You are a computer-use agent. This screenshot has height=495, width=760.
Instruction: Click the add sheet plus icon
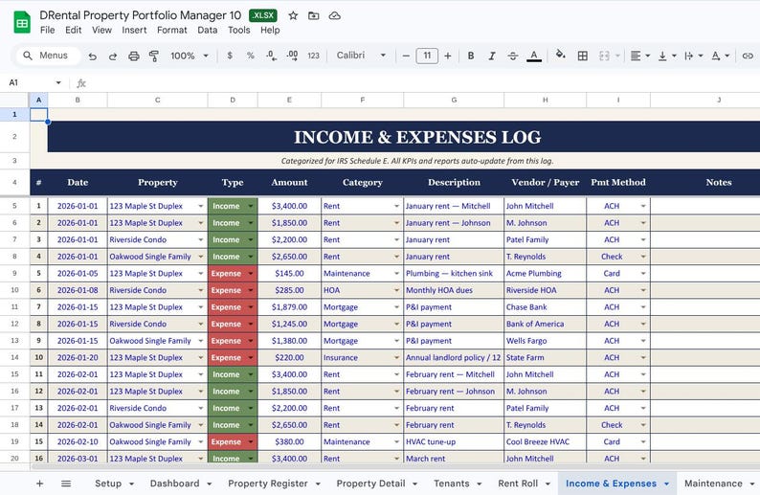[40, 484]
